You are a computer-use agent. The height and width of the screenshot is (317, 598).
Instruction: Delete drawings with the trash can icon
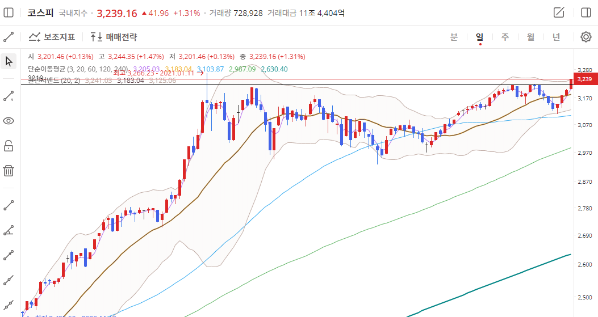click(9, 170)
